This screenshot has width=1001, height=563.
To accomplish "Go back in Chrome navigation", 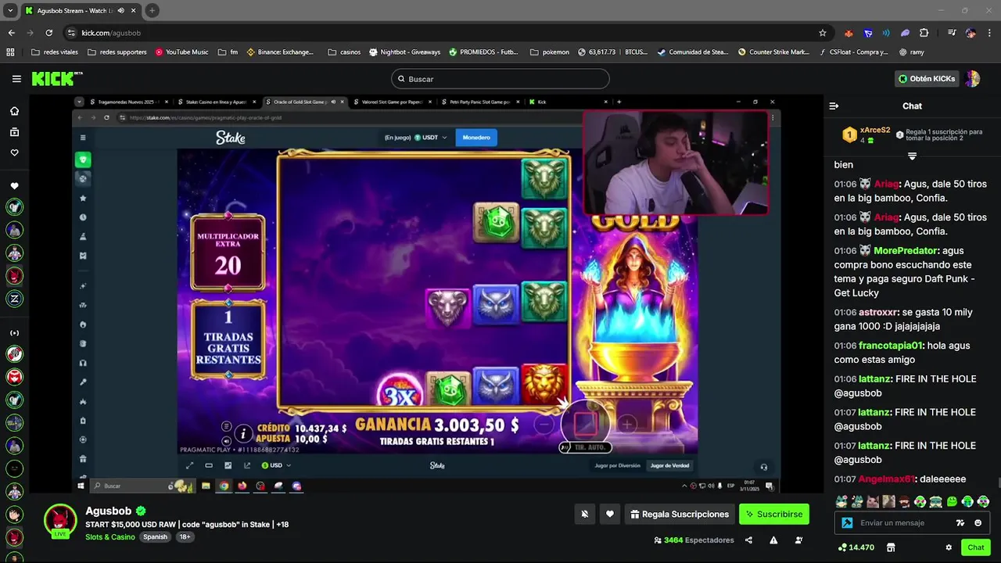I will (11, 33).
